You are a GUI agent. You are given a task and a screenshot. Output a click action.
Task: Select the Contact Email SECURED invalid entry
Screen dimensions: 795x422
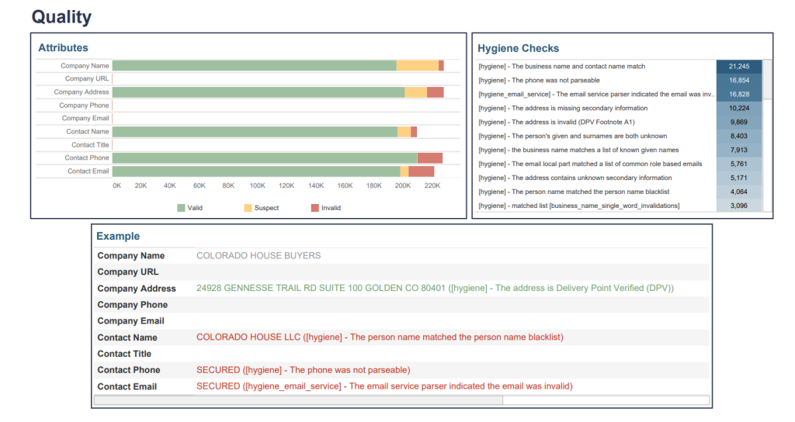point(384,386)
